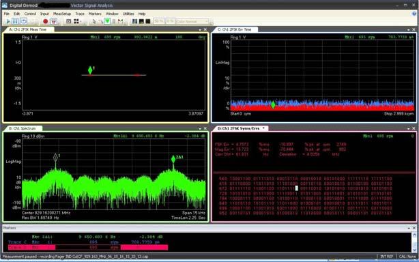Image resolution: width=419 pixels, height=262 pixels.
Task: Open the Window menu
Action: tap(112, 14)
